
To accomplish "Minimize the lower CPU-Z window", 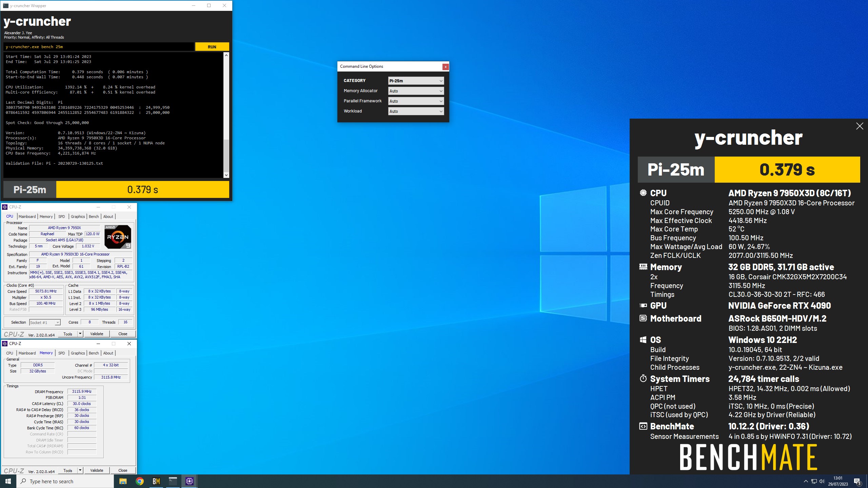I will (x=98, y=344).
